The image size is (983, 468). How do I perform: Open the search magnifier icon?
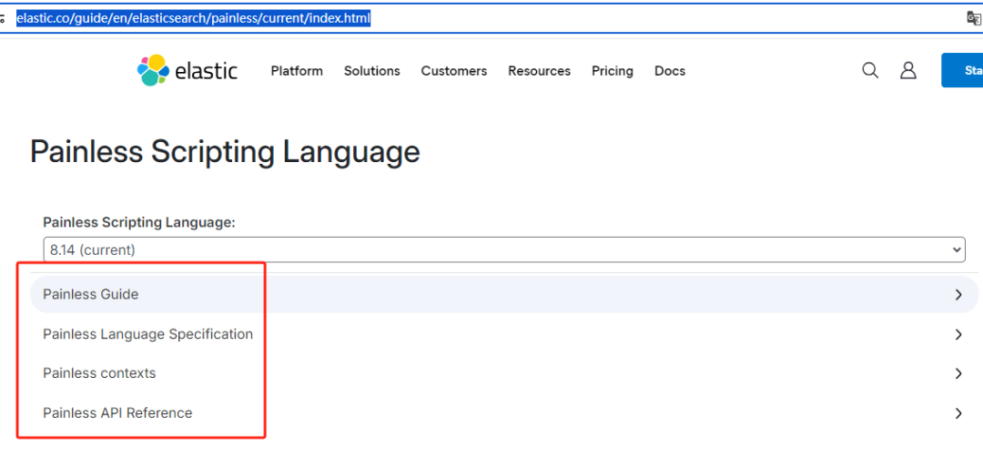click(x=870, y=70)
